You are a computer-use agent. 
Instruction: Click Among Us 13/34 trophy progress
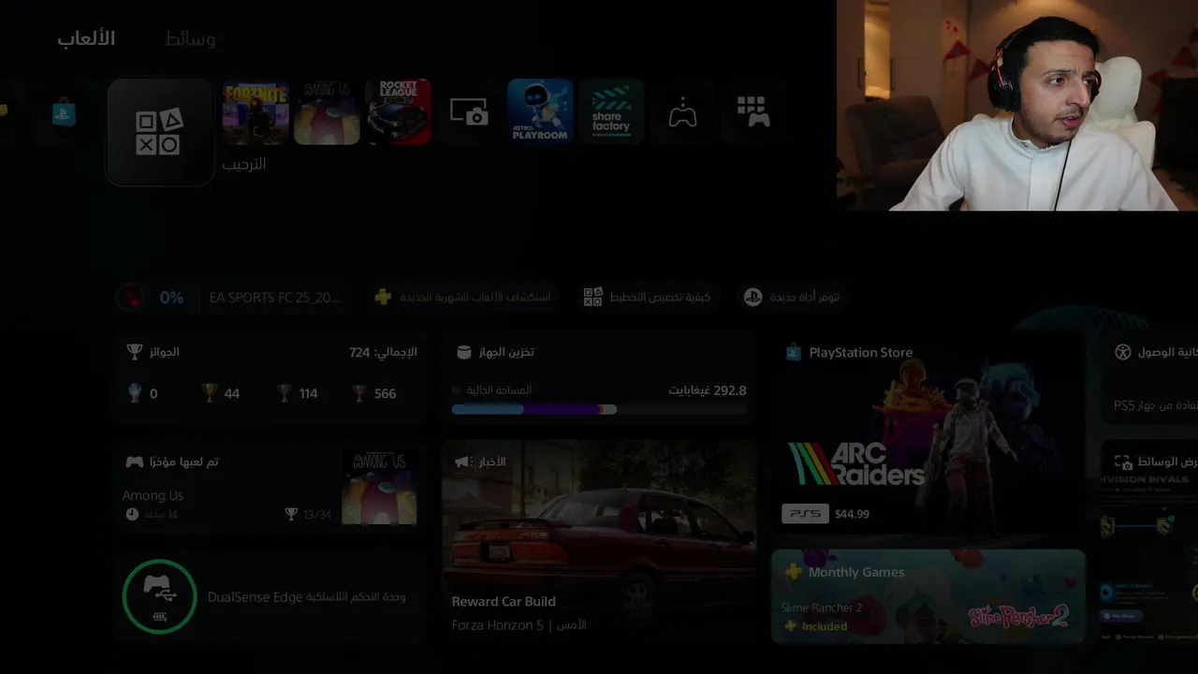[308, 514]
